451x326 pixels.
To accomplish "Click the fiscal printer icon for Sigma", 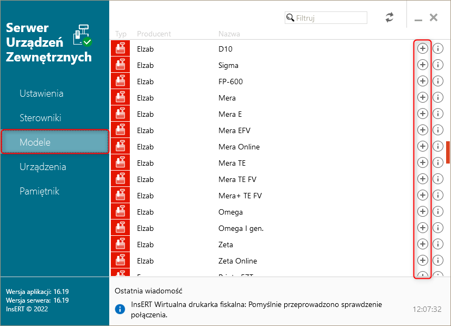I will tap(120, 65).
